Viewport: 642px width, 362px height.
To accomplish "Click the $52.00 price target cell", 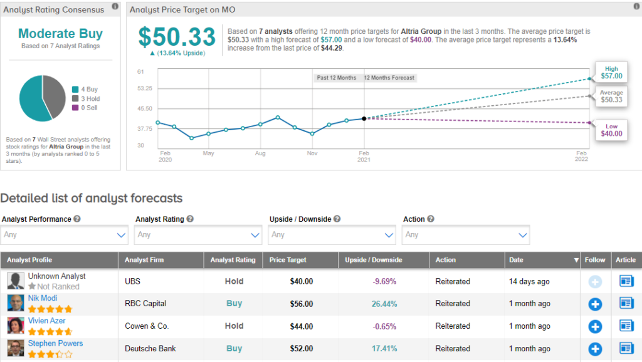I will tap(302, 348).
